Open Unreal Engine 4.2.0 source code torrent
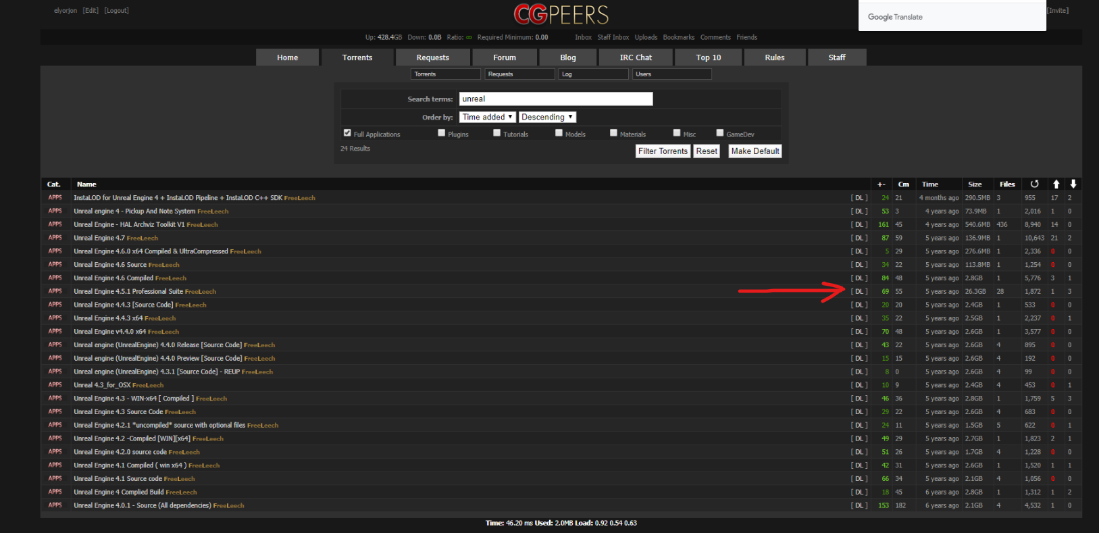Viewport: 1099px width, 533px height. [x=120, y=452]
